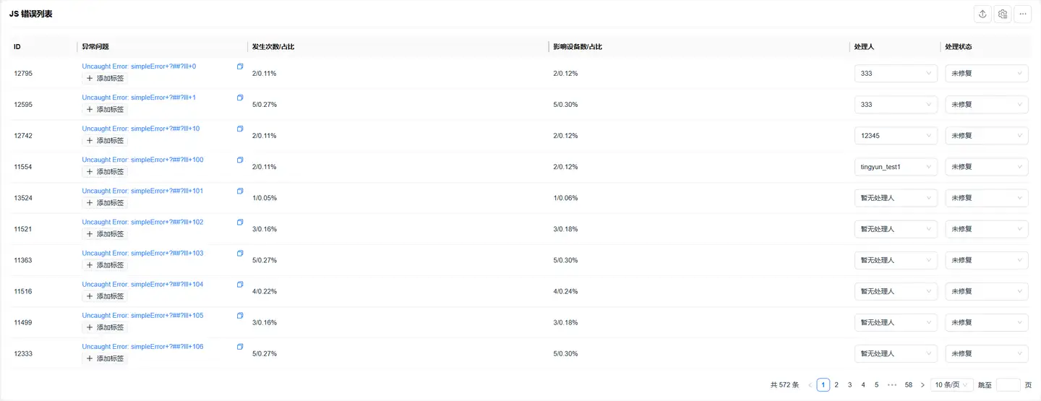
Task: Click the 跳至 page number input field
Action: coord(1008,385)
